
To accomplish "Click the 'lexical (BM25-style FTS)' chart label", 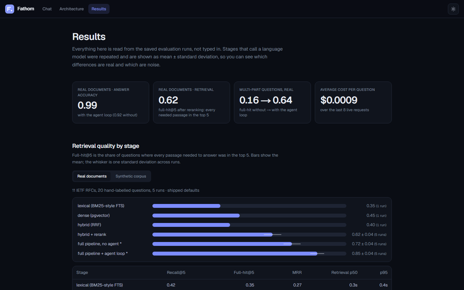I will click(x=101, y=206).
